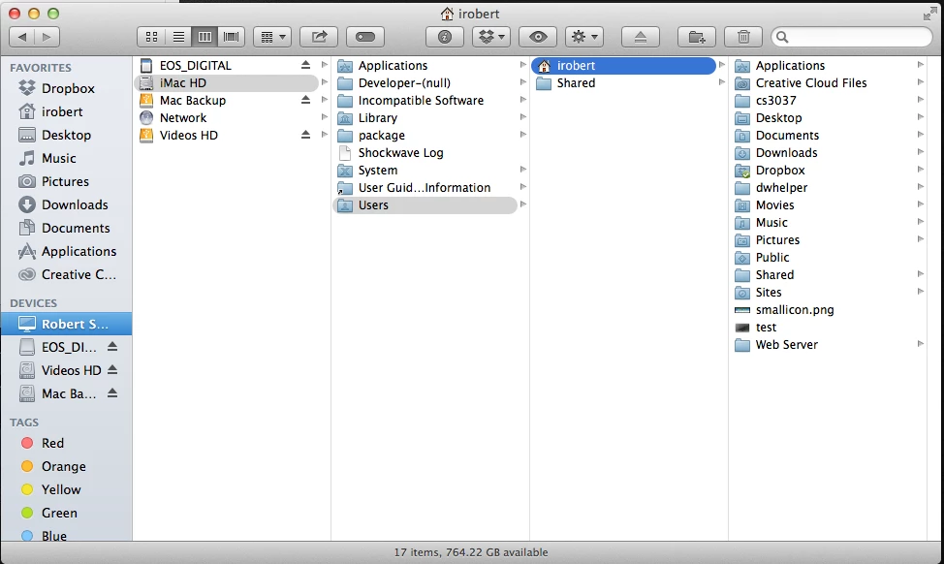Select Documents in the sidebar
944x564 pixels.
click(x=64, y=228)
